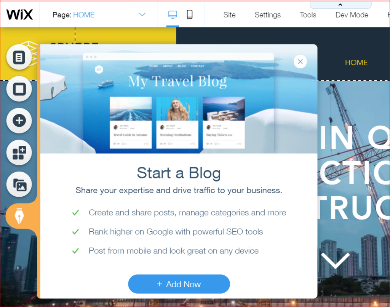Open the Menus & Pages sidebar icon
The height and width of the screenshot is (307, 390).
pyautogui.click(x=19, y=57)
